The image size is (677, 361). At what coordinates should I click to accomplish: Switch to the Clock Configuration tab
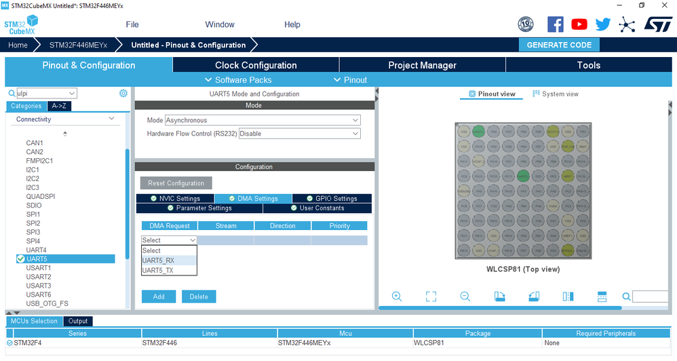pyautogui.click(x=256, y=65)
